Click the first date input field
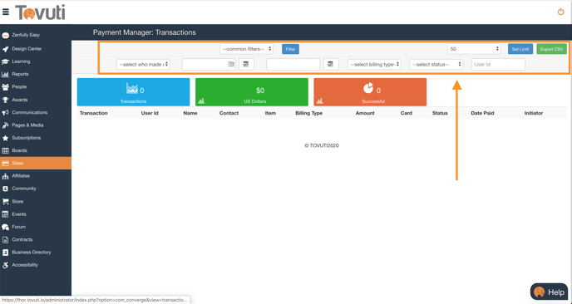Viewport: 572px width, 304px height. coord(209,64)
